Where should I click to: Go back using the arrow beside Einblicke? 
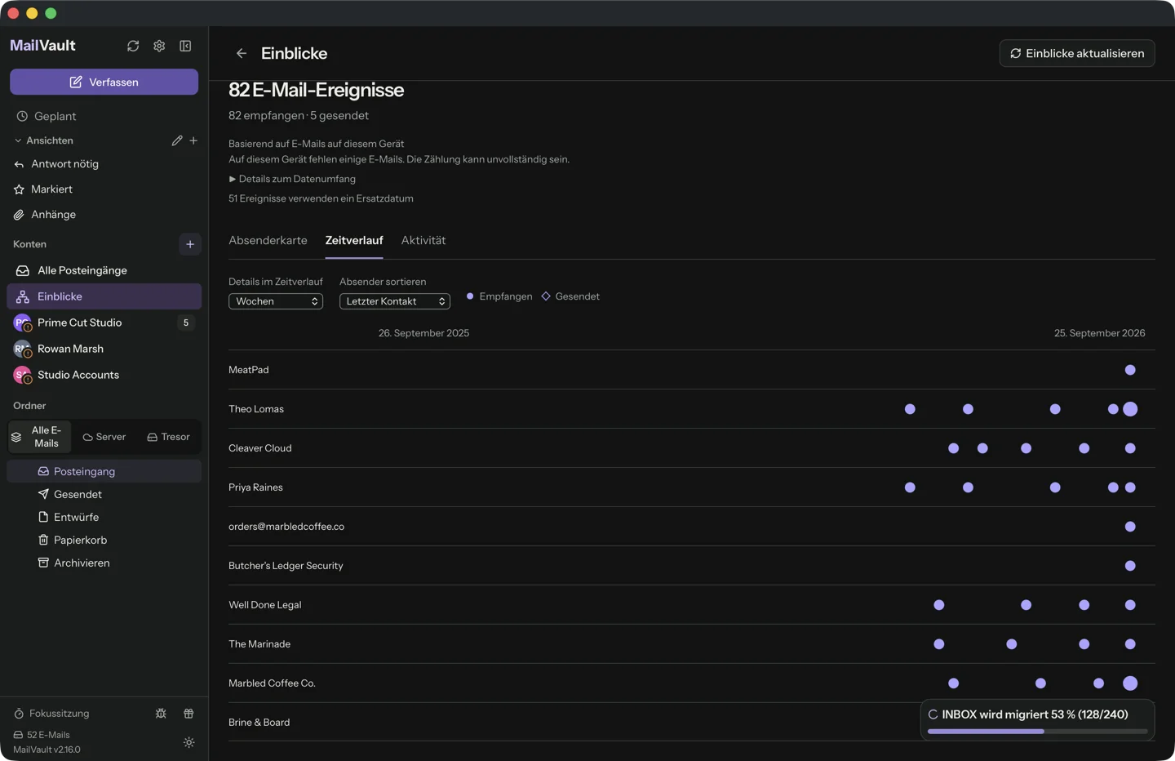[242, 53]
